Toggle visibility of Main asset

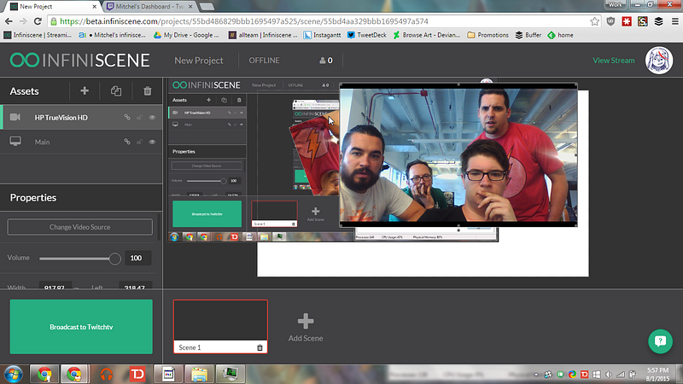[152, 142]
